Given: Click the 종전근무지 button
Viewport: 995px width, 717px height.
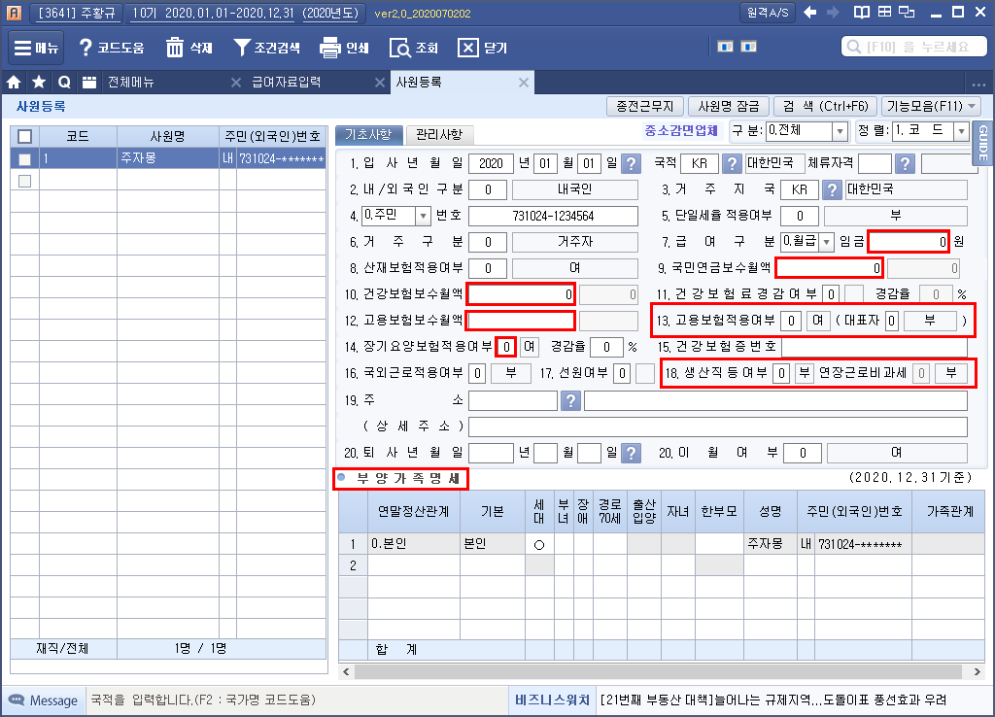Looking at the screenshot, I should (645, 106).
